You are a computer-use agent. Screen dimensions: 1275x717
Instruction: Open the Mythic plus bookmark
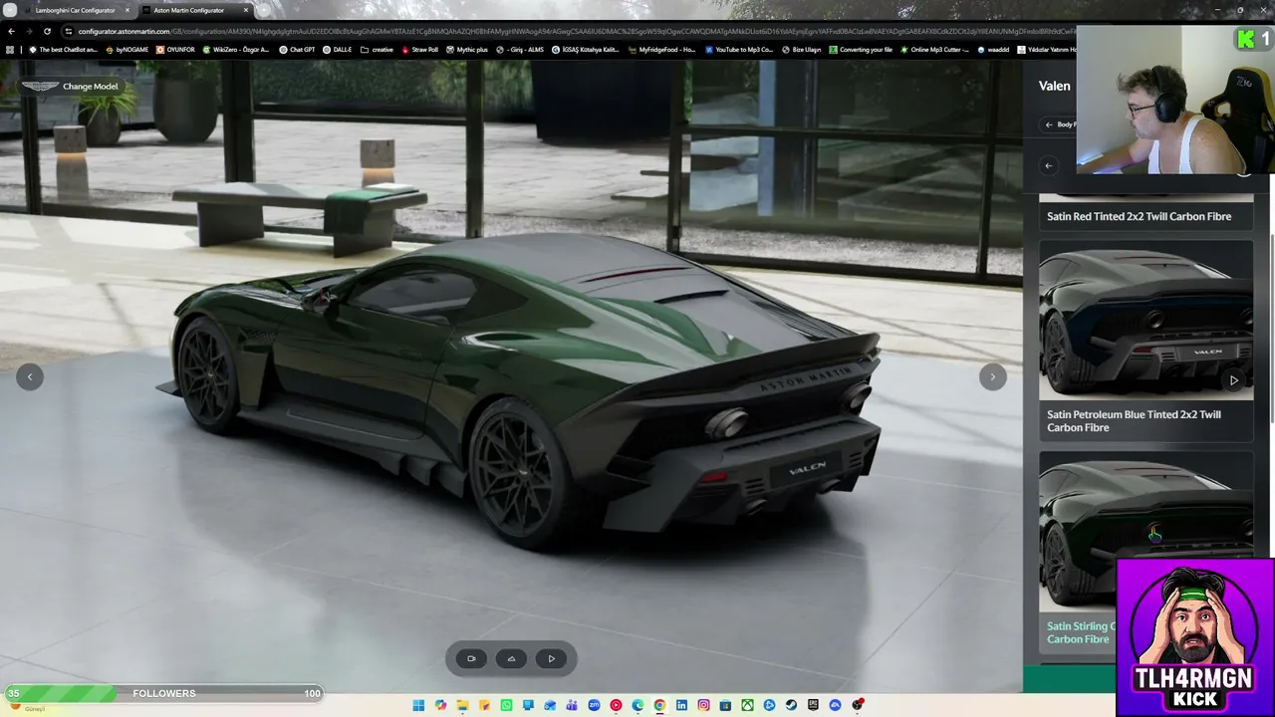tap(467, 50)
